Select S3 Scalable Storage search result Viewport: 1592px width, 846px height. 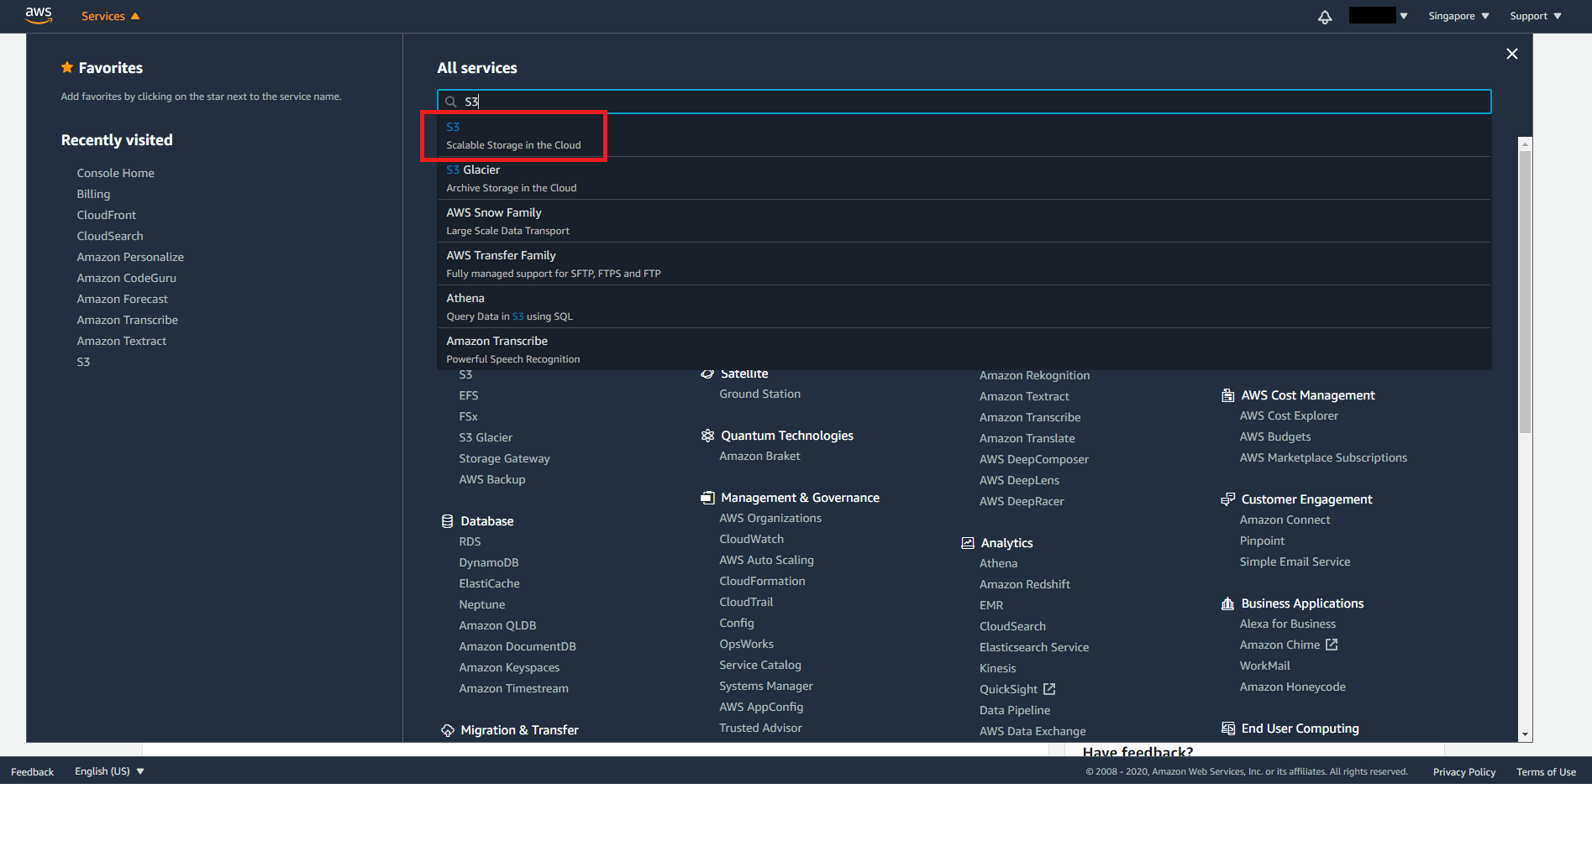click(964, 135)
